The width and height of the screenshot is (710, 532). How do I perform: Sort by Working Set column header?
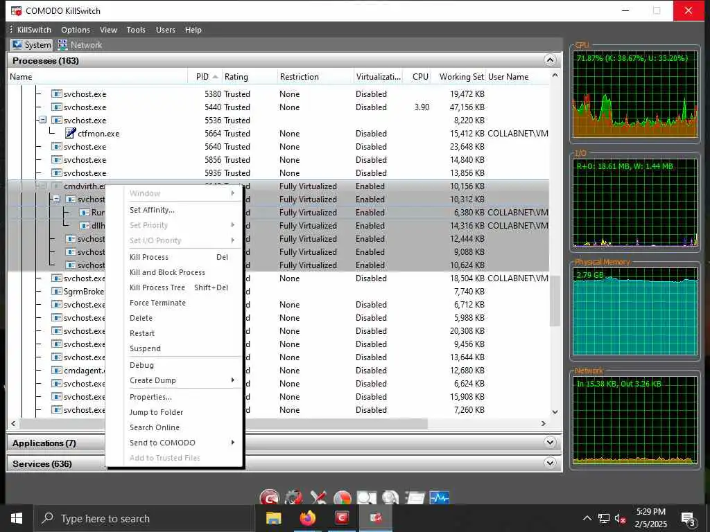[458, 76]
